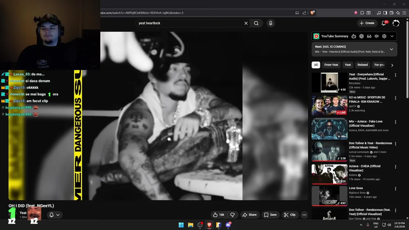
Task: Open options menu for Yeat - Everywhere
Action: (x=396, y=75)
